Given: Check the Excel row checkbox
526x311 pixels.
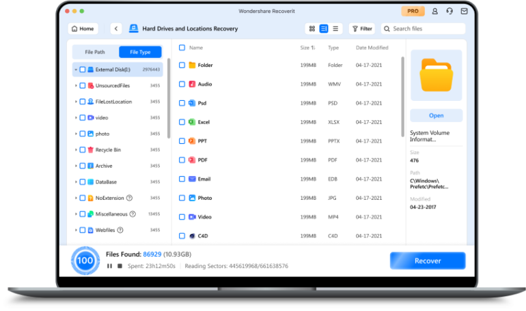Looking at the screenshot, I should (182, 122).
